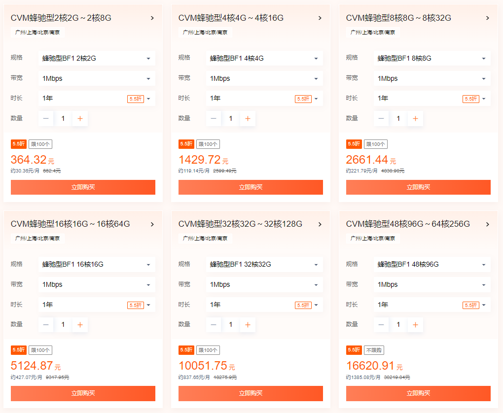Expand the 蜂驰型BF1 8核8G spec dropdown
Screen dimensions: 503x413
[432, 58]
